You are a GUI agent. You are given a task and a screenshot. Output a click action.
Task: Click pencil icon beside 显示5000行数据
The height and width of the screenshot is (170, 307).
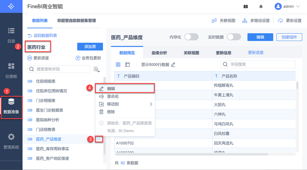pos(173,65)
